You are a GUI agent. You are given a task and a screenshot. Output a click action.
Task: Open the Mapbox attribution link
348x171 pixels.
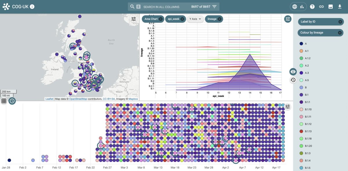click(x=133, y=99)
